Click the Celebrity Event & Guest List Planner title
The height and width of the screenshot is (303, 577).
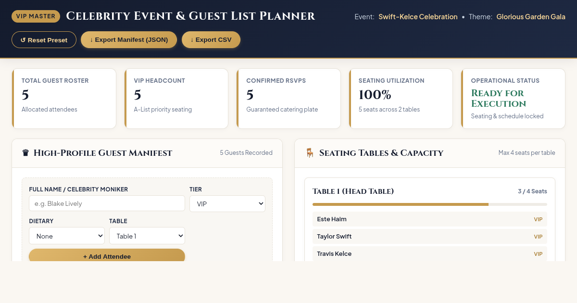(x=190, y=16)
